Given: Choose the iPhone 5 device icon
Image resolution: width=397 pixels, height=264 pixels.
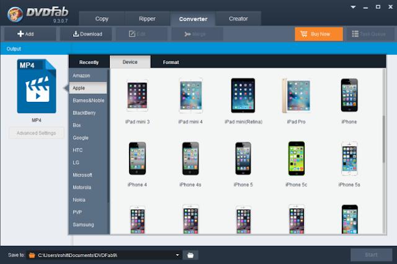Looking at the screenshot, I should 243,158.
